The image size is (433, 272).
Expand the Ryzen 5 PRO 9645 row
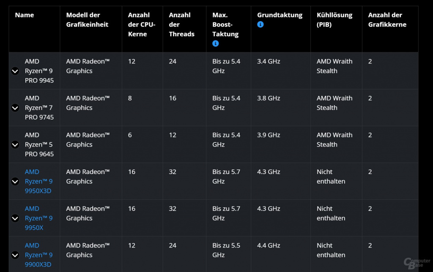(15, 144)
